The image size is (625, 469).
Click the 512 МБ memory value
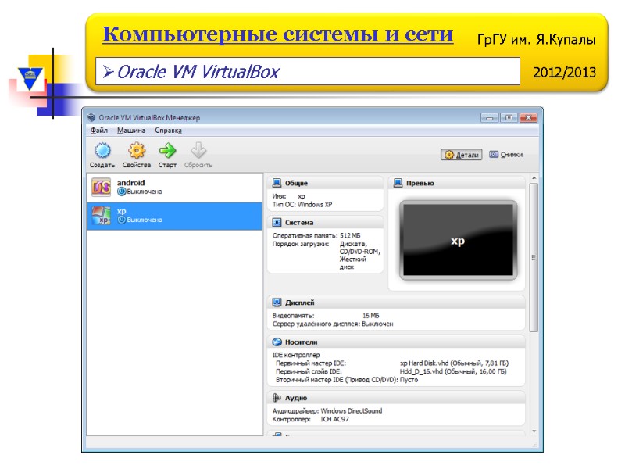350,236
